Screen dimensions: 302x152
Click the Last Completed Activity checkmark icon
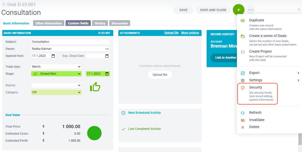click(x=123, y=129)
